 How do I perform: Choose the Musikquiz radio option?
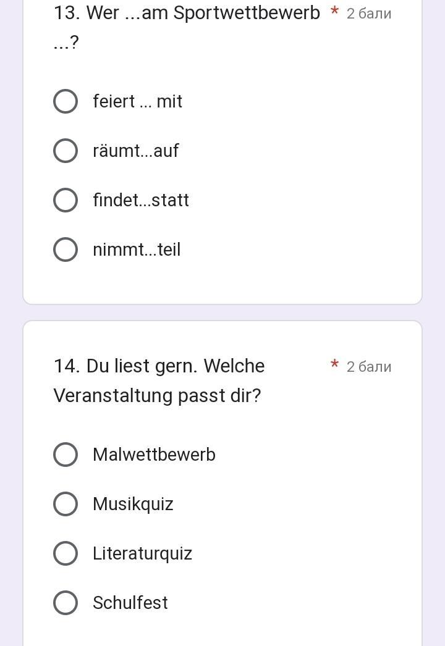66,504
